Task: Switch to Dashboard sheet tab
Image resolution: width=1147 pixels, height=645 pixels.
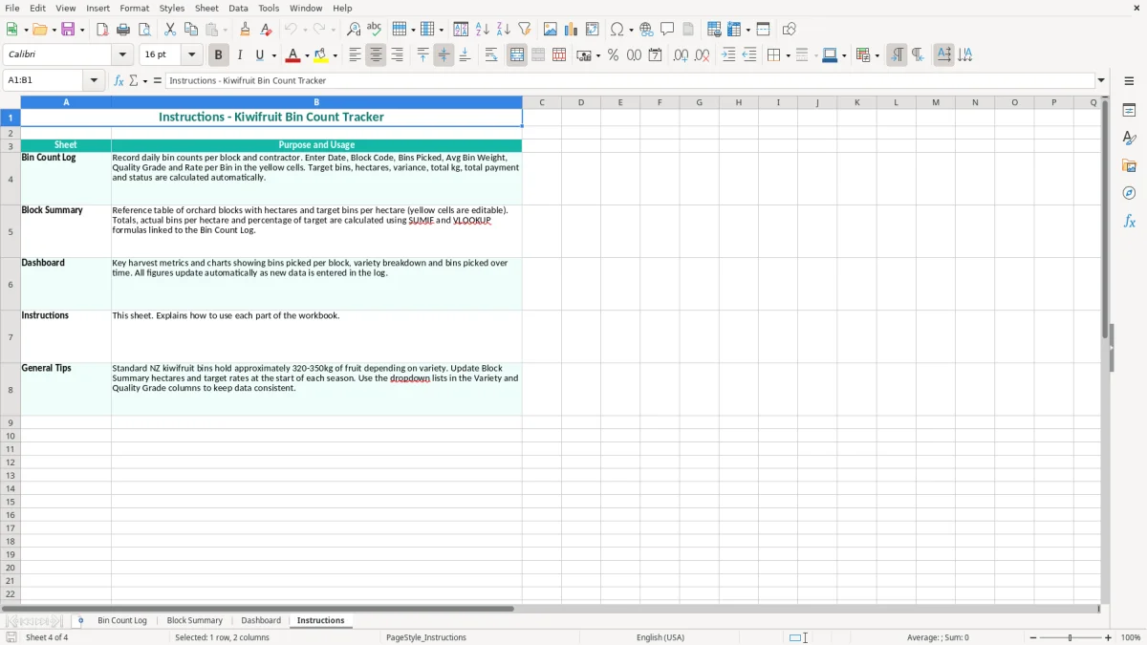Action: 261,620
